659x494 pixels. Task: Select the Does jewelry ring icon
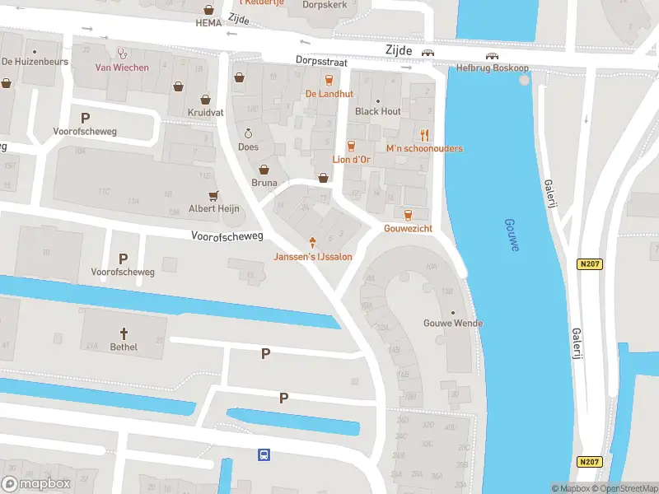pyautogui.click(x=248, y=133)
